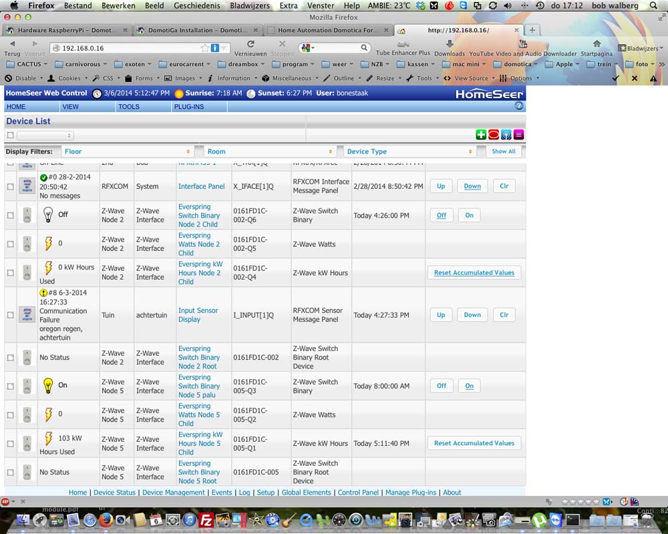Image resolution: width=668 pixels, height=534 pixels.
Task: Check the Interface Panel row checkbox
Action: tap(11, 186)
